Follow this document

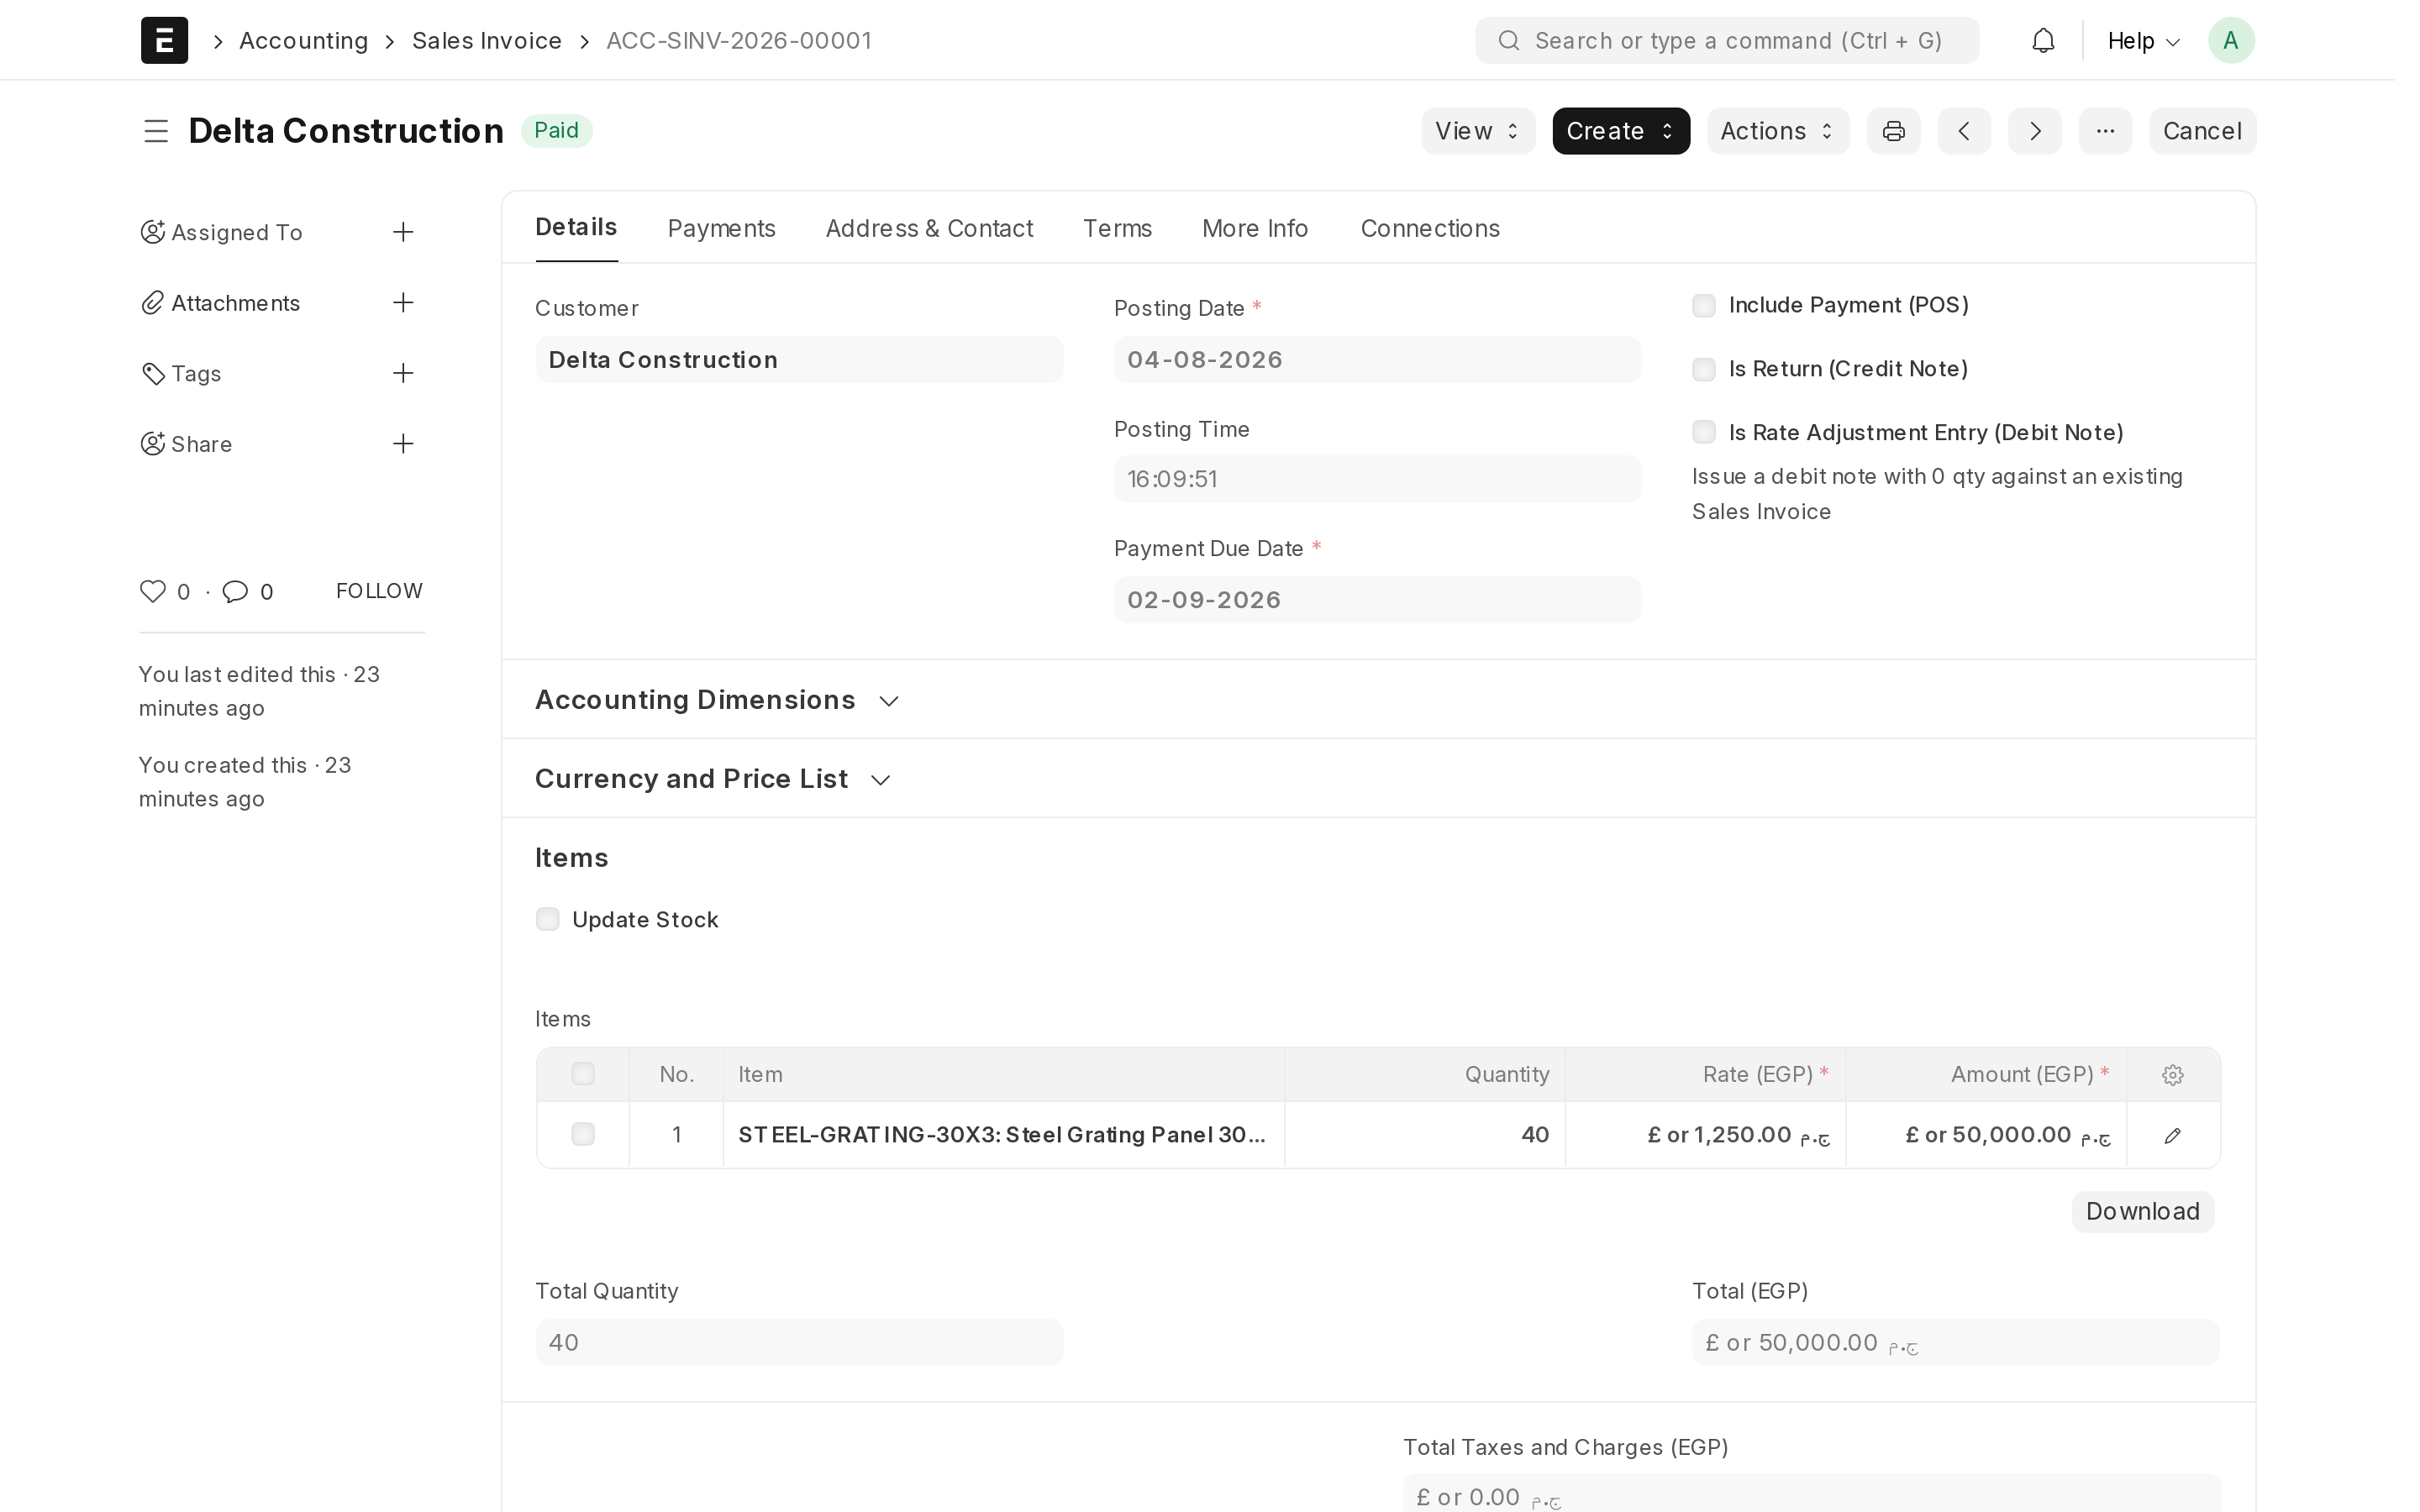tap(379, 591)
